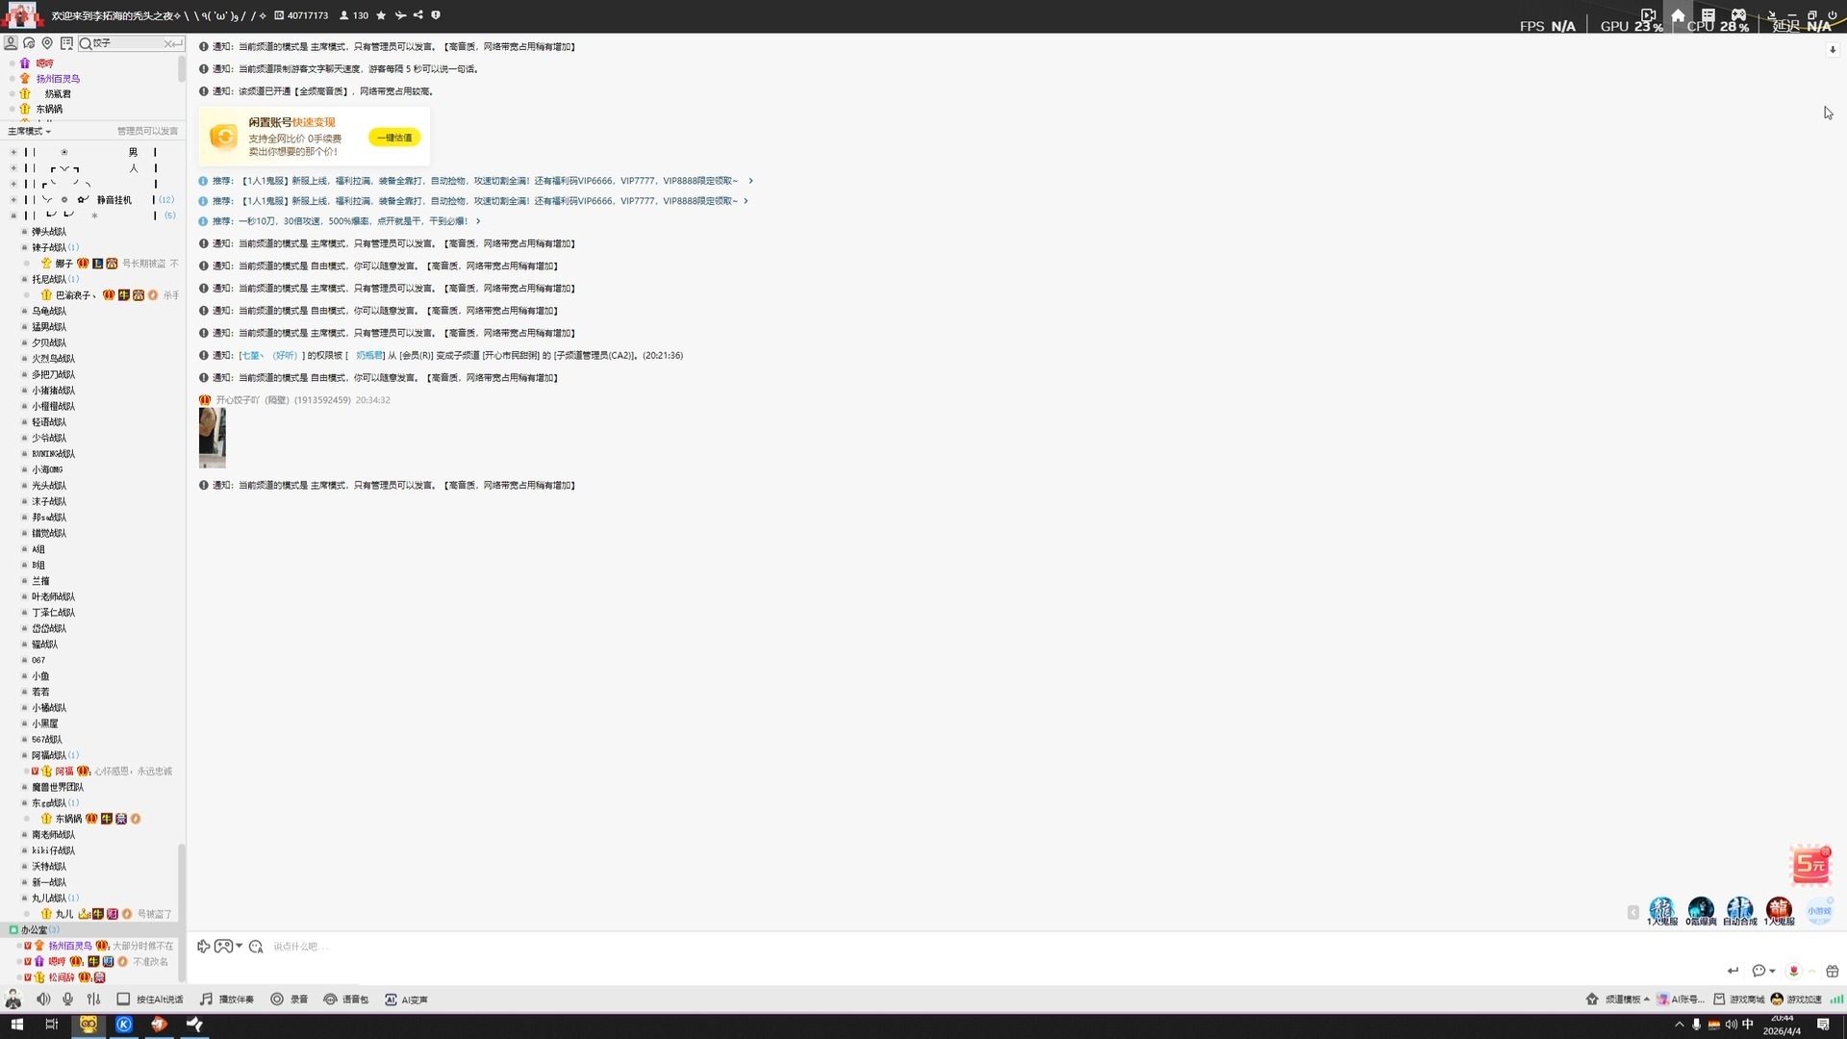The height and width of the screenshot is (1039, 1847).
Task: Click the 一键估值 yellow button
Action: 394,138
